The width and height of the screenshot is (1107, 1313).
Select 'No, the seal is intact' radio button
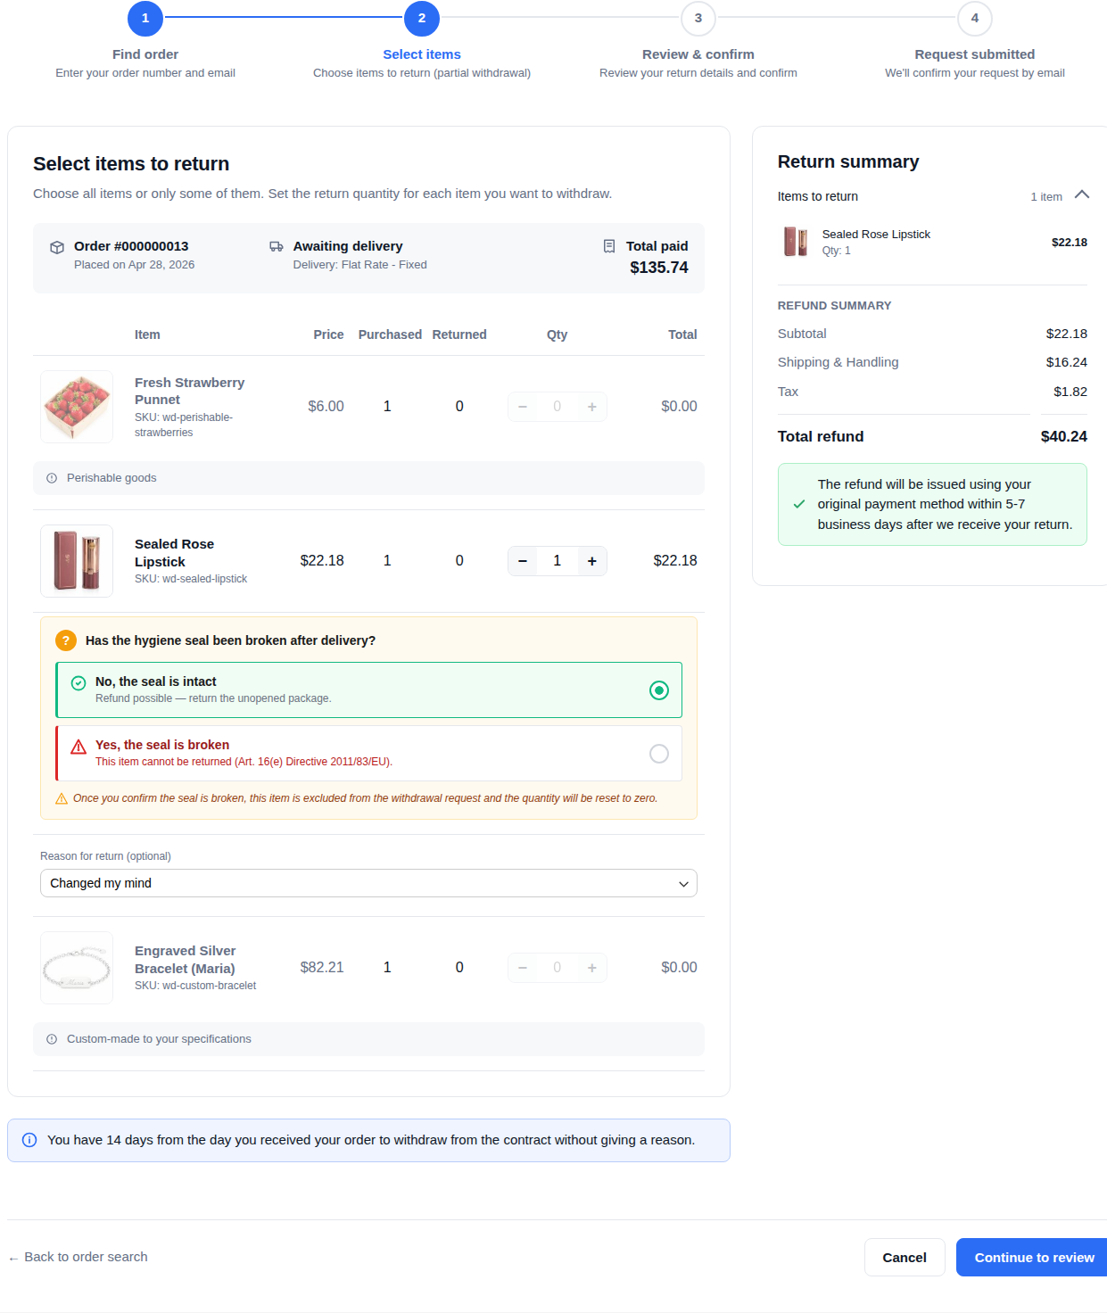pyautogui.click(x=659, y=690)
